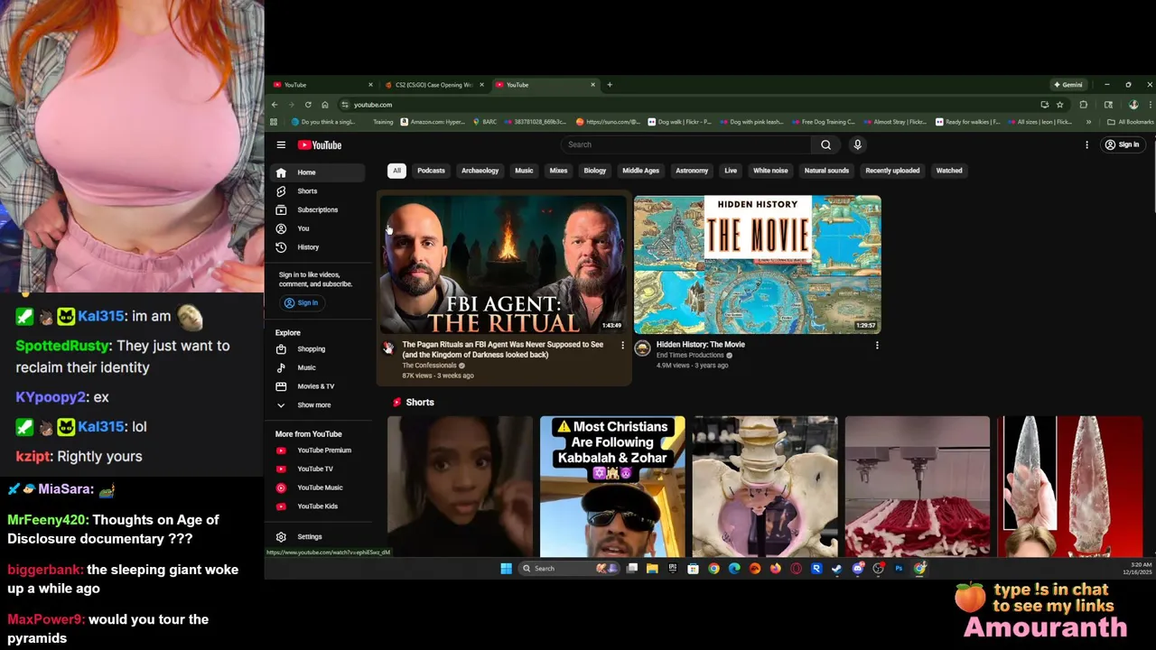The image size is (1156, 650).
Task: Select the Archaeology filter chip
Action: click(480, 171)
